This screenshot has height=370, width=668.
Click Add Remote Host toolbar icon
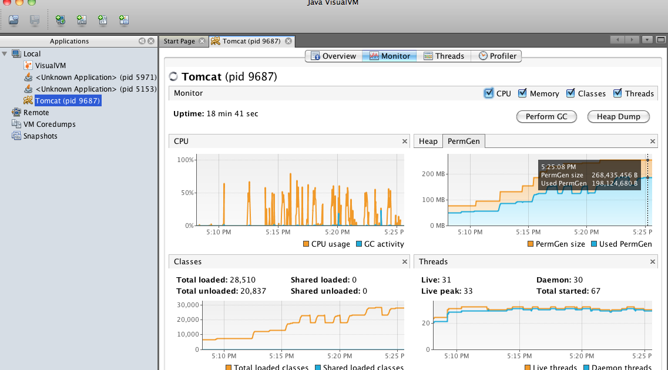60,20
